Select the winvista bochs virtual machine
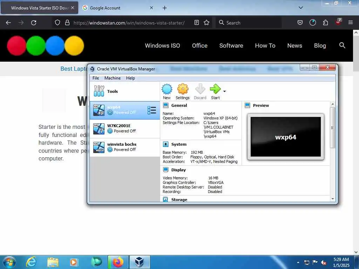Image resolution: width=359 pixels, height=269 pixels. point(125,147)
